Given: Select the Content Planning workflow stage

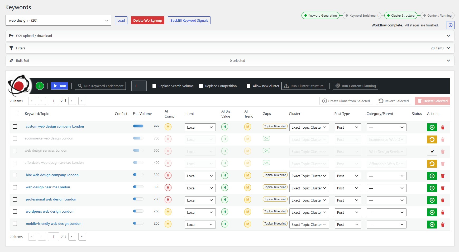Looking at the screenshot, I should (437, 16).
